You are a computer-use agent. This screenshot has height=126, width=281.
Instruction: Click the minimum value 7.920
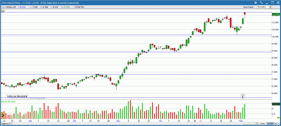click(35, 7)
